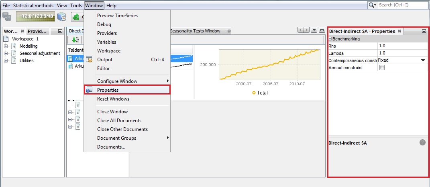The image size is (430, 187).
Task: Click the Utilities folder icon
Action: (x=14, y=60)
